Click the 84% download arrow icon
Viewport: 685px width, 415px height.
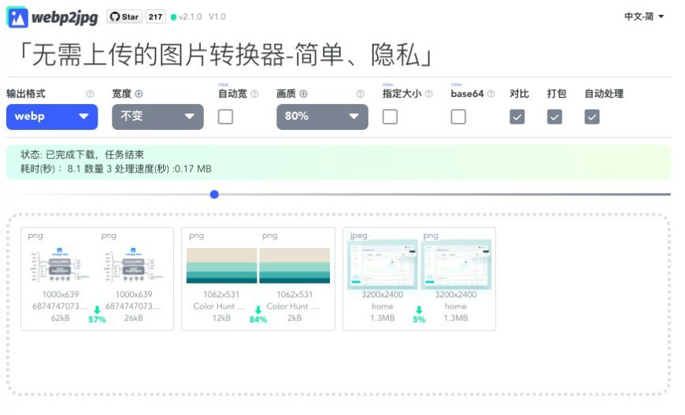[258, 309]
